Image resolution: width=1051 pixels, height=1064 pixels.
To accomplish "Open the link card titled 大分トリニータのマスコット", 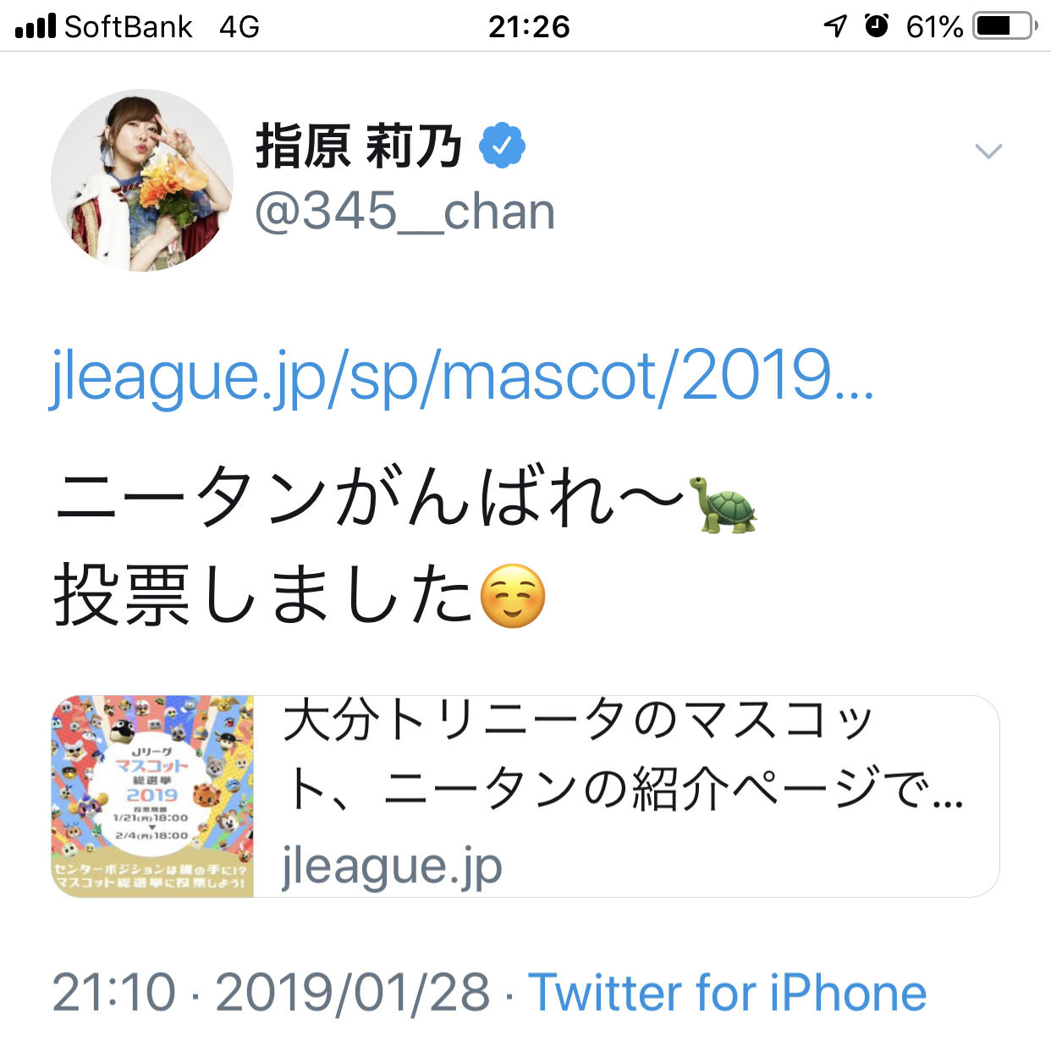I will (x=525, y=797).
